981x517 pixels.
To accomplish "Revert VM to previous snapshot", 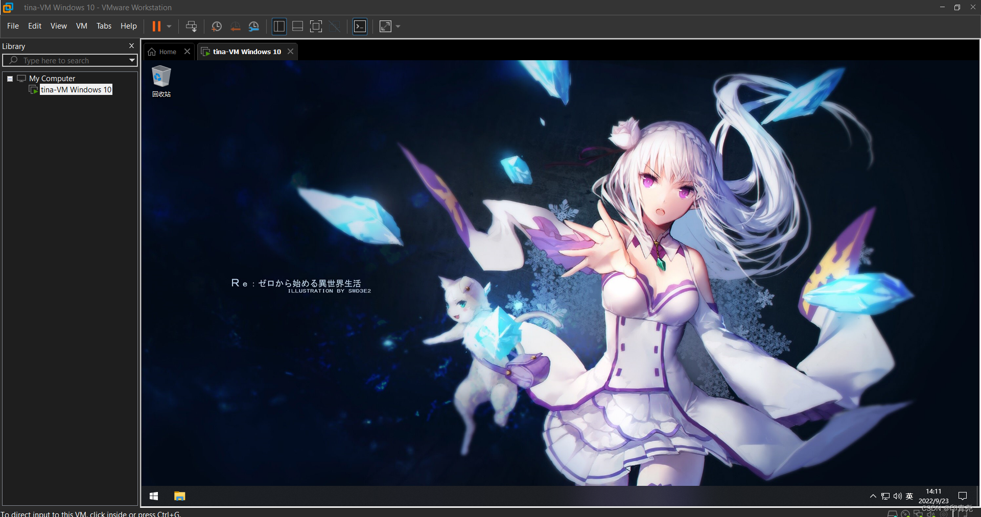I will tap(235, 27).
